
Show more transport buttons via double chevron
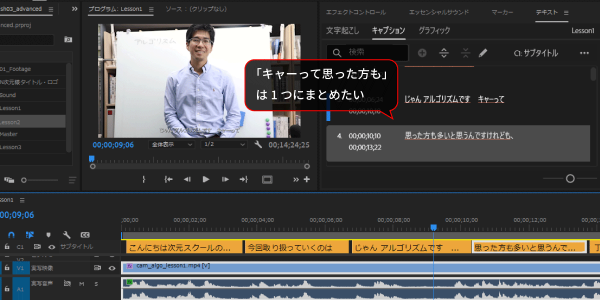[x=296, y=179]
